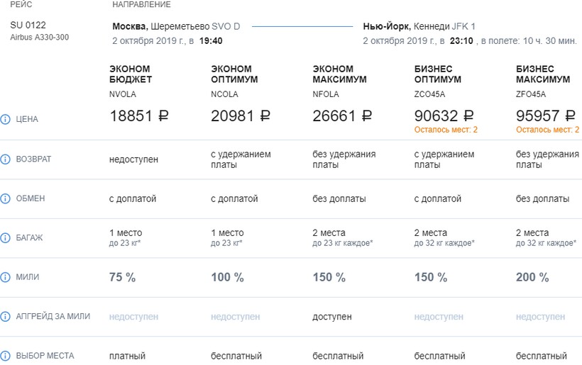Open info icon for АПГРЕЙД ЗА МИЛИ
Screen dimensions: 582x365
pyautogui.click(x=6, y=317)
